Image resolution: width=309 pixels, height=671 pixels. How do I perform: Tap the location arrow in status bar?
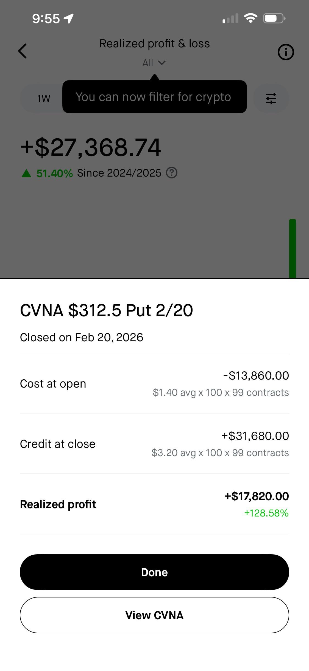[x=69, y=18]
